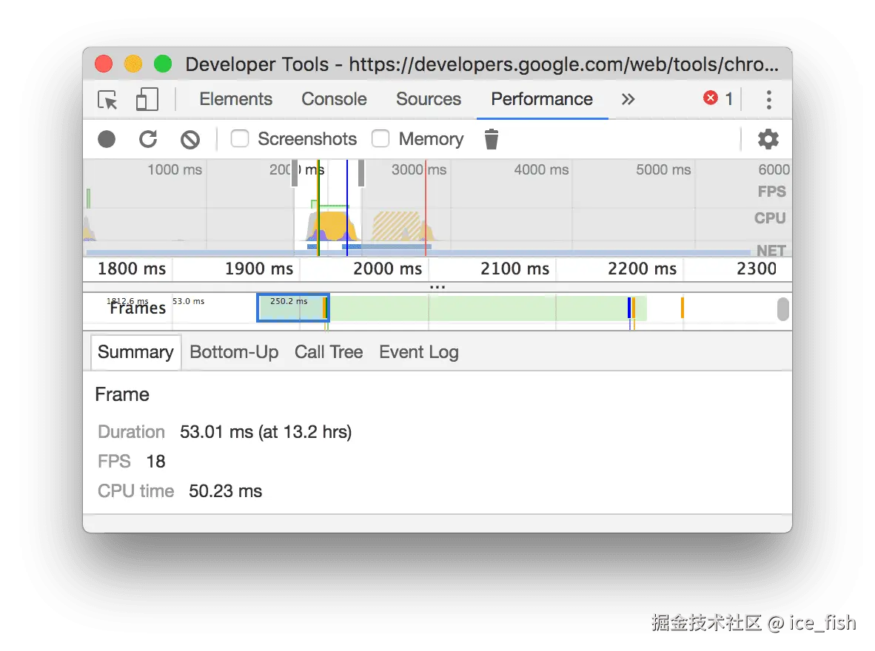Select the inspect element cursor icon

click(x=108, y=100)
